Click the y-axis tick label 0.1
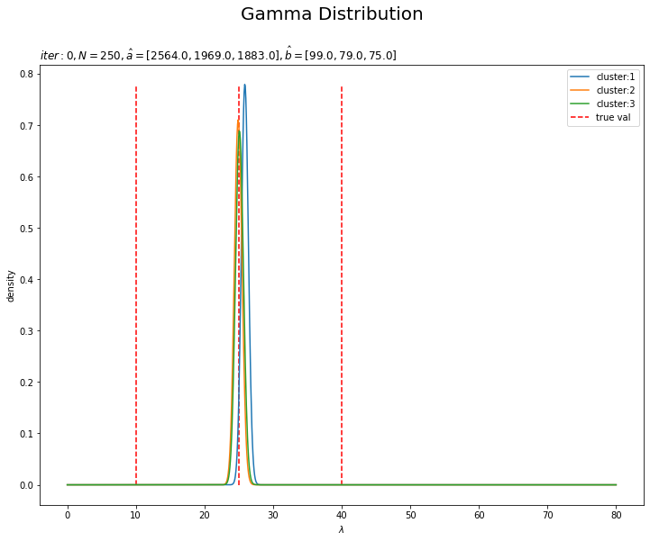The image size is (650, 541). 26,434
